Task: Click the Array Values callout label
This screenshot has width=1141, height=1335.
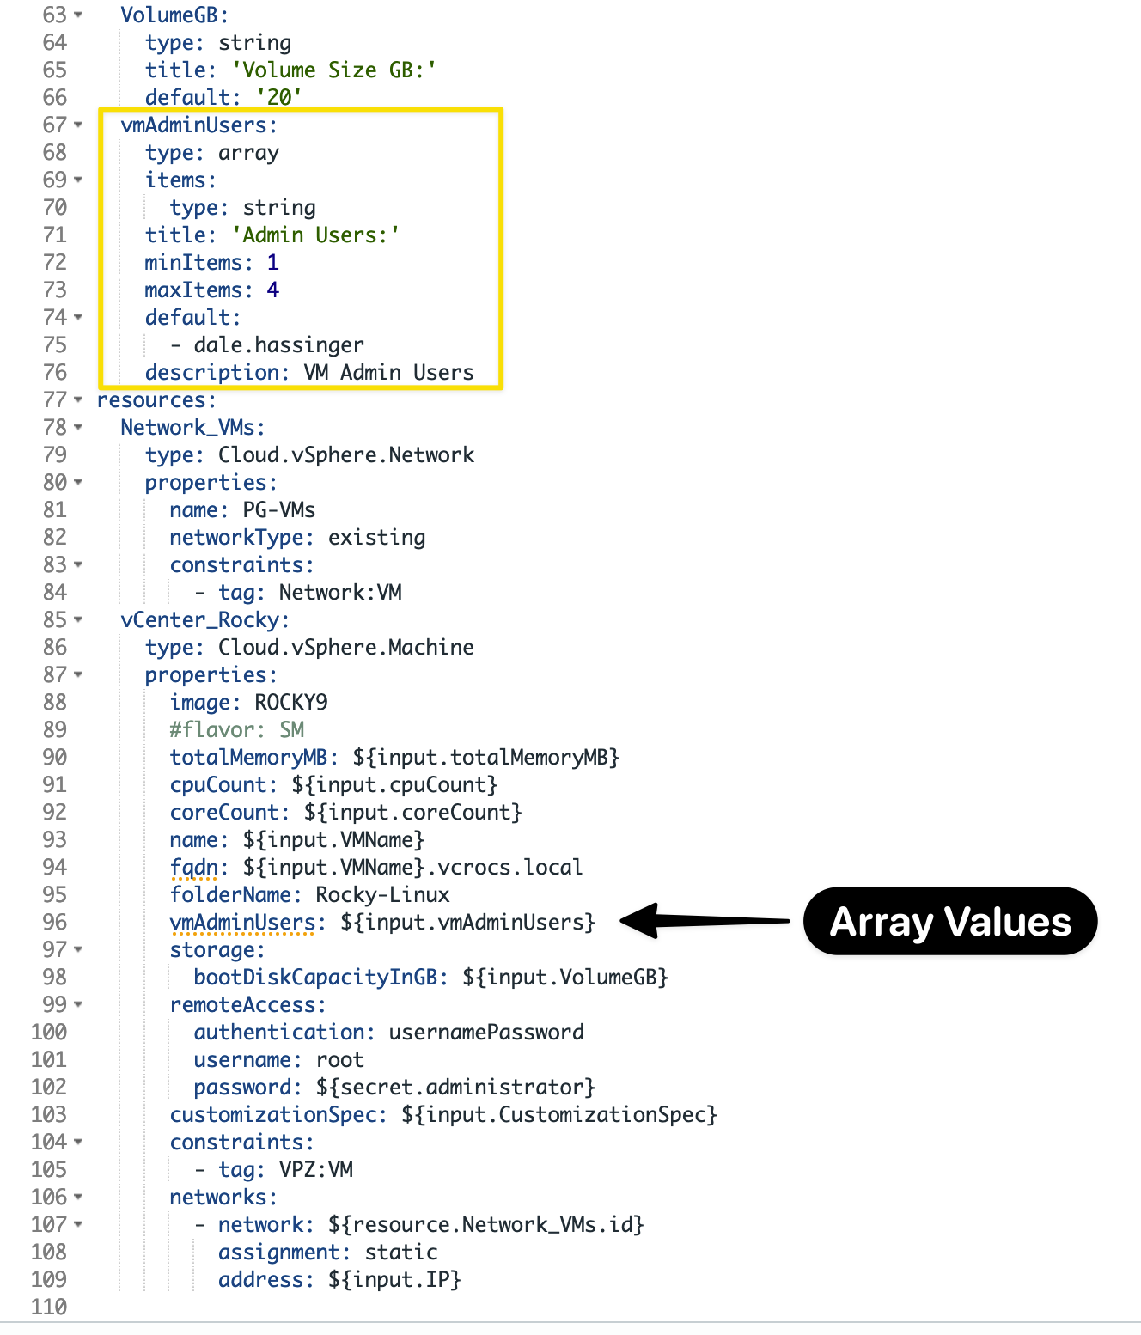Action: 949,922
